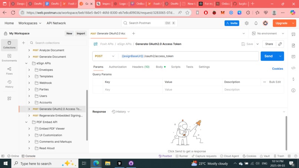Click the plus icon to create collection
This screenshot has height=168, width=299.
23,43
